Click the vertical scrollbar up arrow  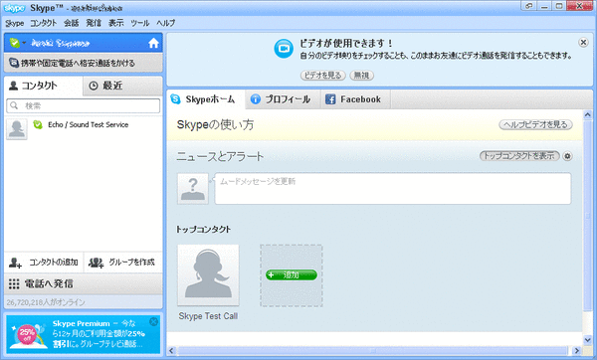587,115
